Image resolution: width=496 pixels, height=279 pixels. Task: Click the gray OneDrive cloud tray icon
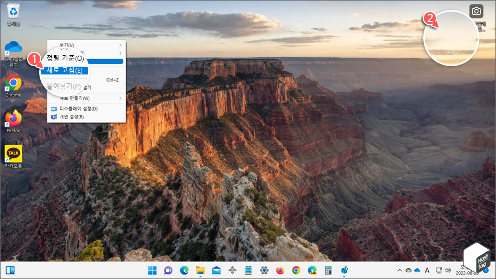(408, 271)
